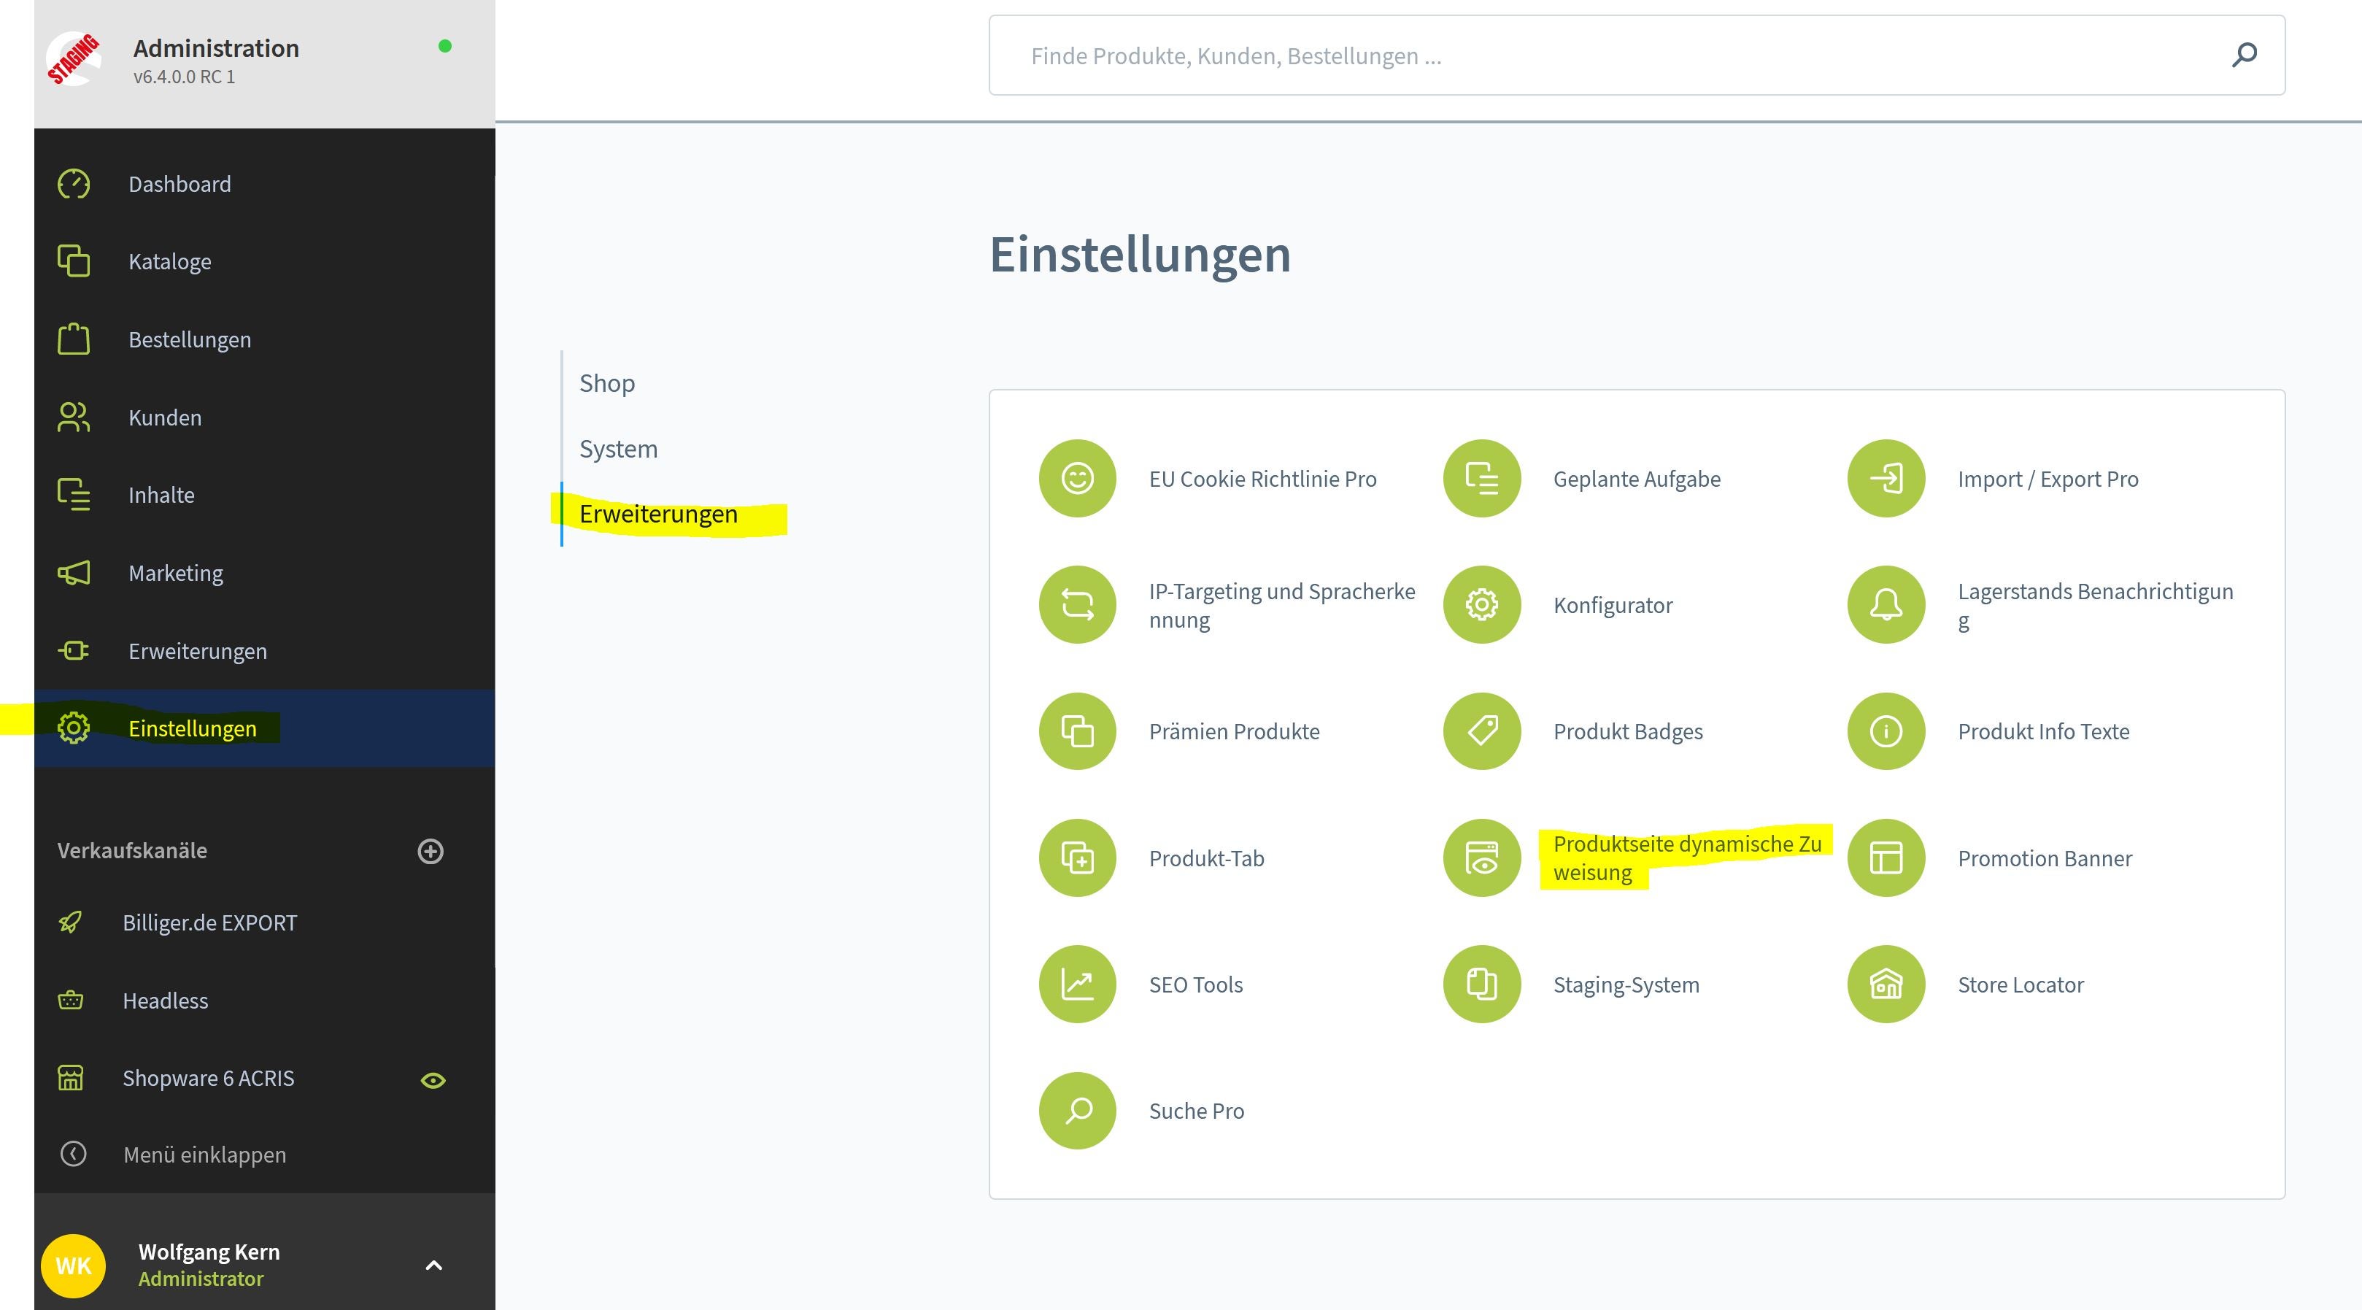The image size is (2362, 1310).
Task: Select Erweiterungen tab in settings
Action: (x=656, y=512)
